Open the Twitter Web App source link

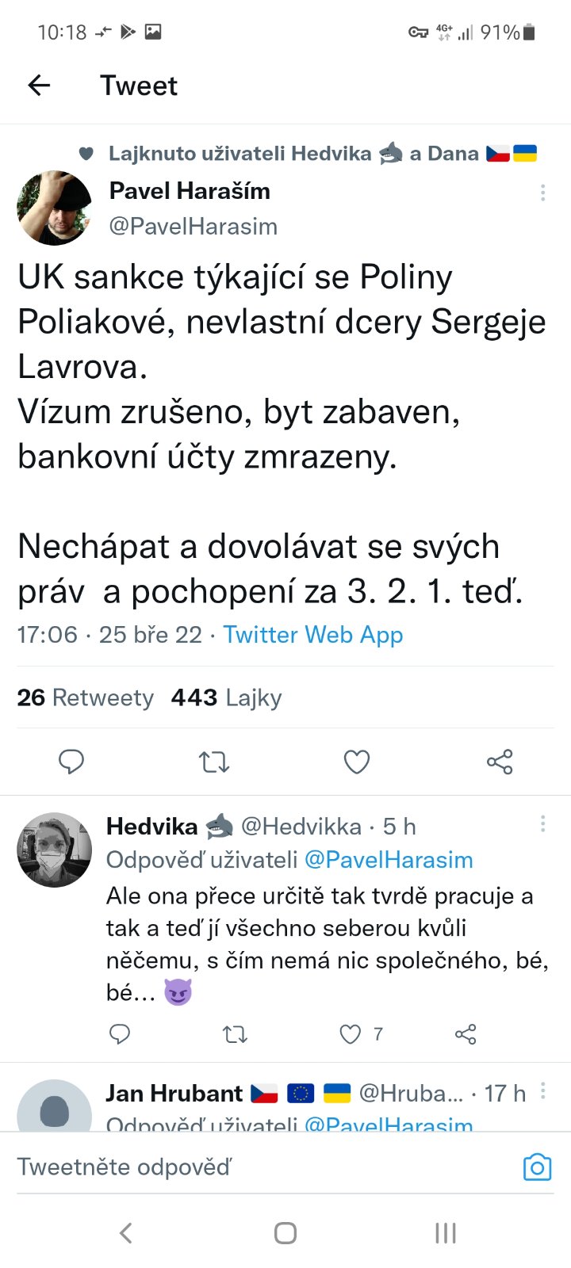(312, 635)
